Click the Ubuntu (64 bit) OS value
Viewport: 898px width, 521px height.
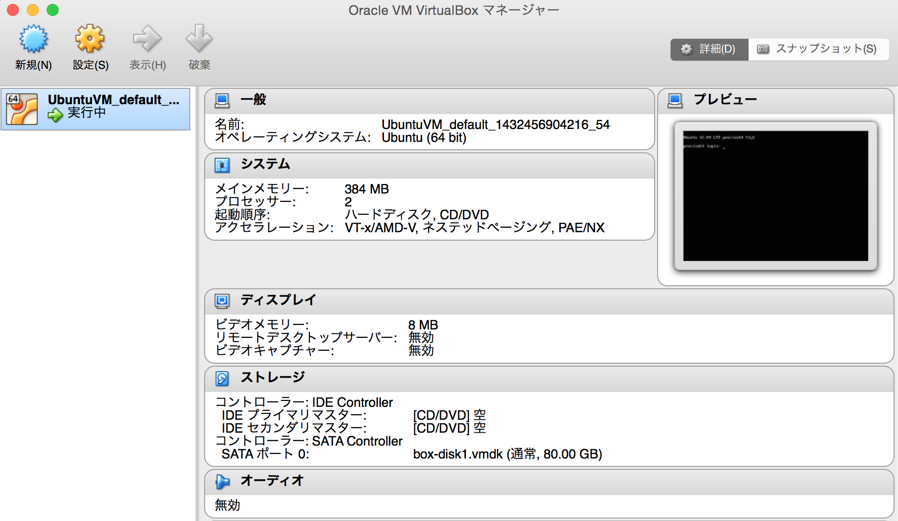click(424, 137)
